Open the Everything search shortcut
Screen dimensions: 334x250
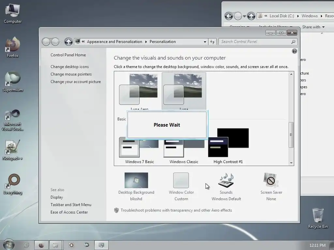click(x=13, y=184)
